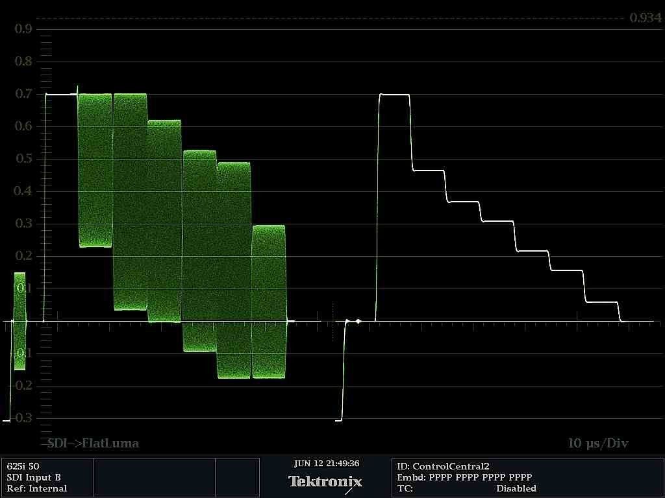Click the Embd PPPP audio status line
This screenshot has width=665, height=498.
coord(464,477)
